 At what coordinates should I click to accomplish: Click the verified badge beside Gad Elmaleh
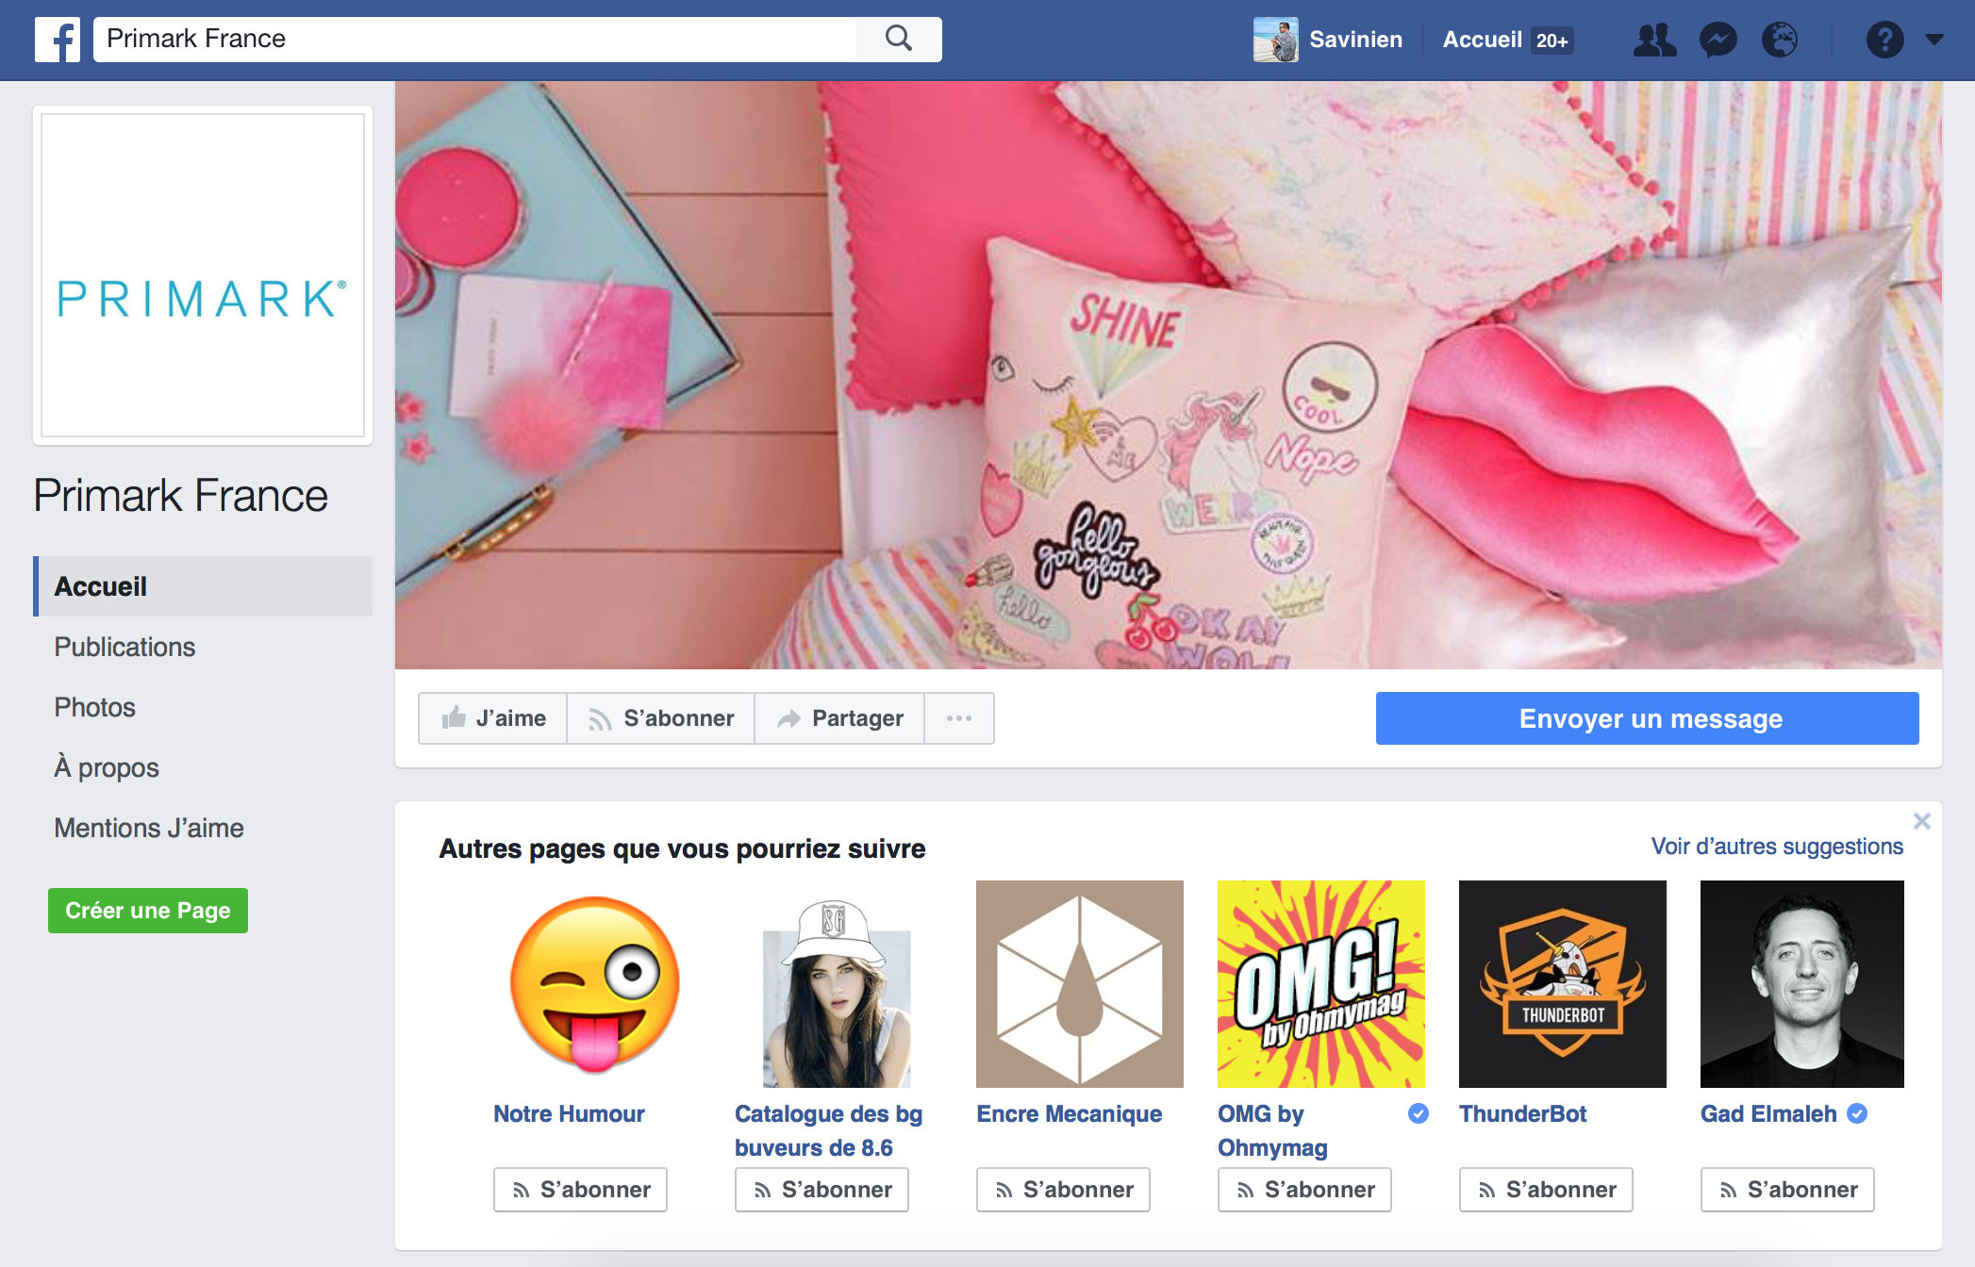pos(1857,1113)
